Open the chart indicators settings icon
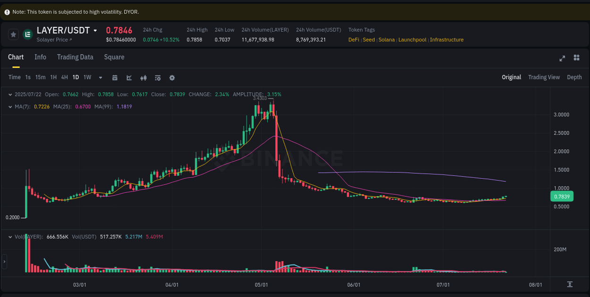Screen dimensions: 590x297 [158, 77]
